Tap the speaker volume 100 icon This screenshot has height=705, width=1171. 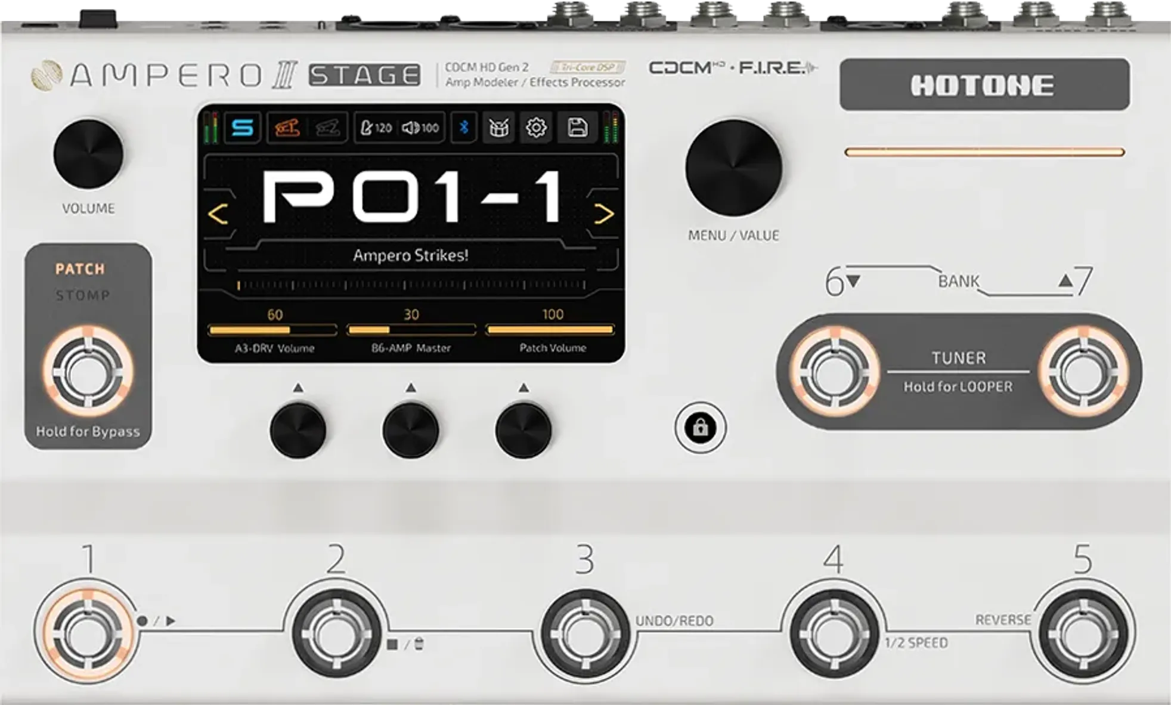[x=420, y=128]
